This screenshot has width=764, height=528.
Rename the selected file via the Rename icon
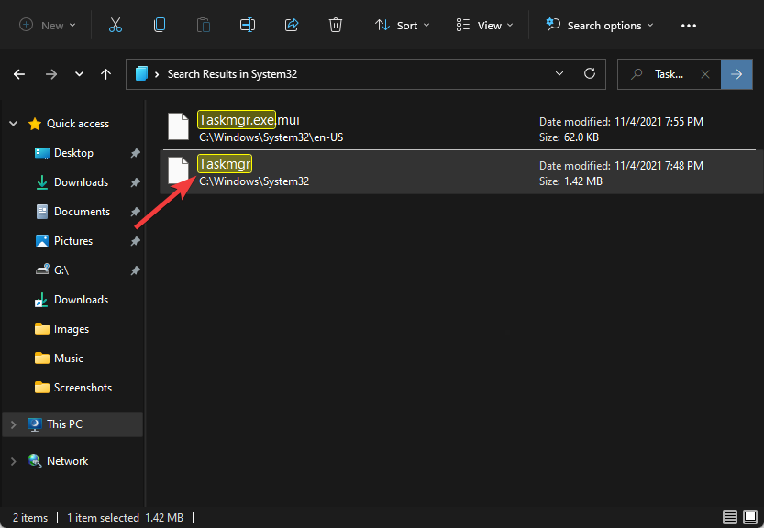point(247,25)
